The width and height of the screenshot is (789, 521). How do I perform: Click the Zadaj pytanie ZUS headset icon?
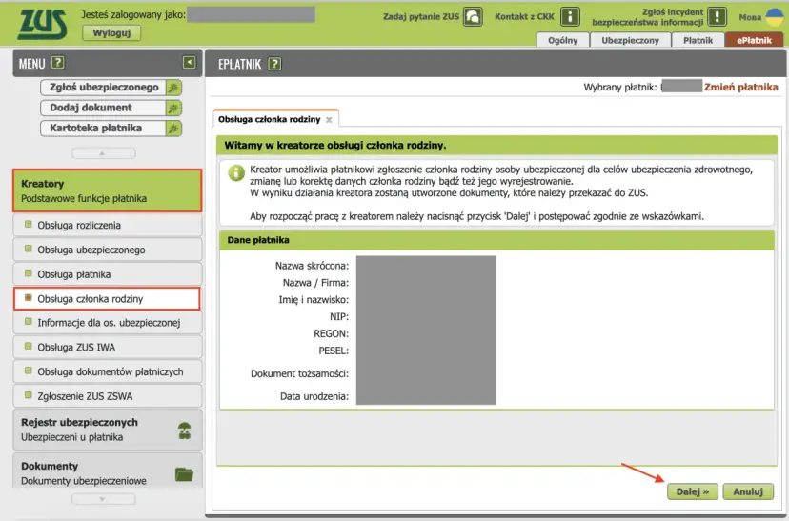[x=472, y=17]
